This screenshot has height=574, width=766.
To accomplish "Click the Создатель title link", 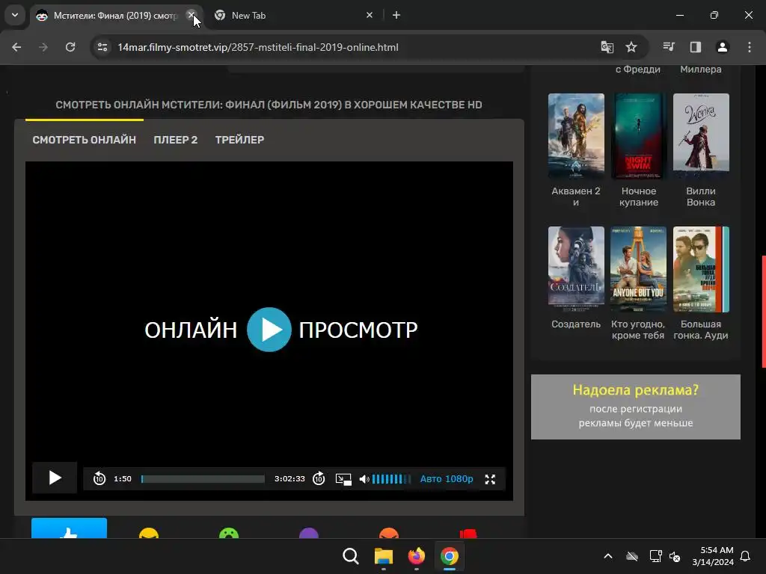I will point(576,324).
